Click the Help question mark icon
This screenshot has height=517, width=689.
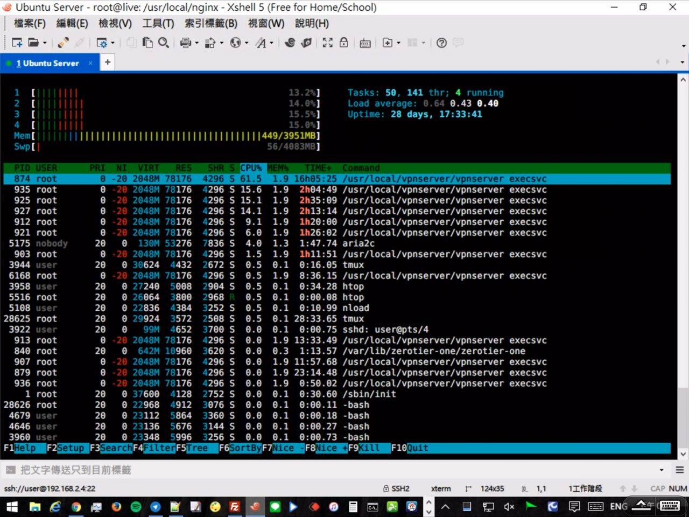click(441, 43)
